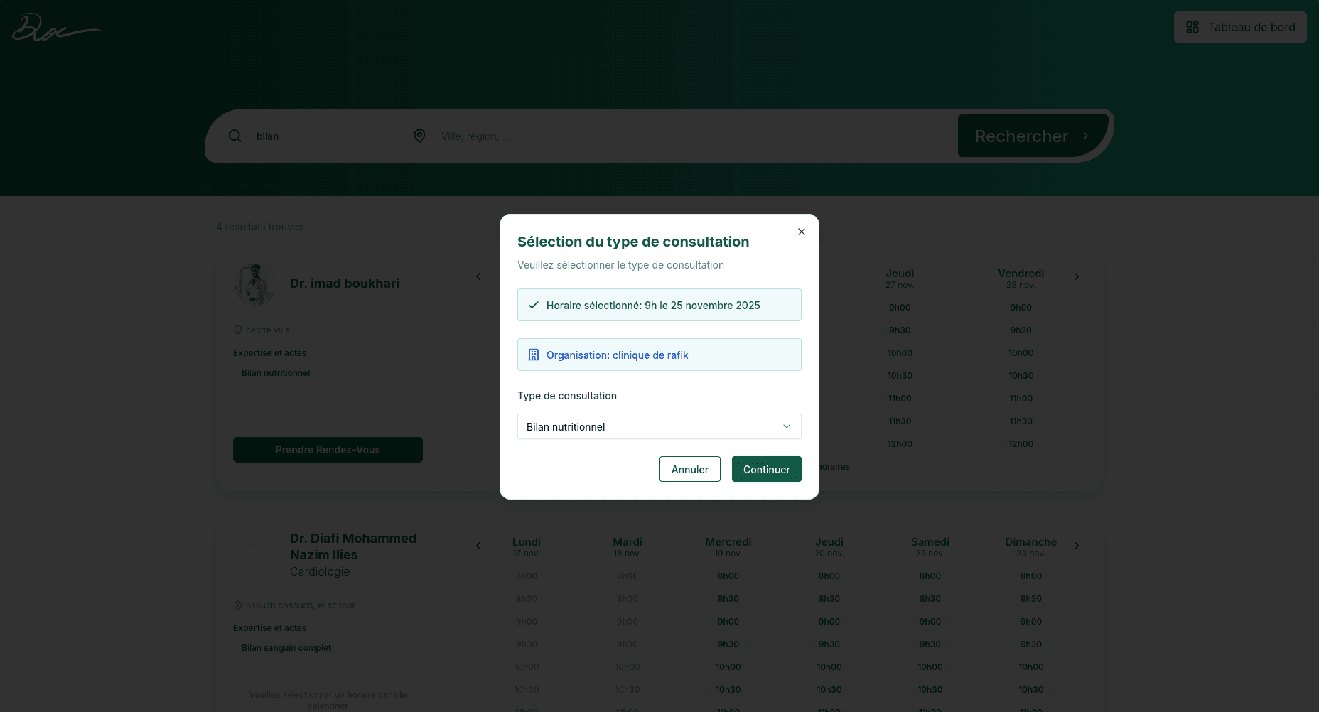Viewport: 1319px width, 712px height.
Task: Open Tableau de bord
Action: (x=1239, y=27)
